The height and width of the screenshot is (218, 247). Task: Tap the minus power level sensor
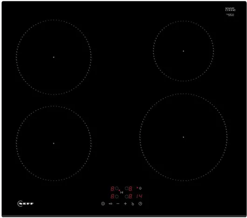click(118, 204)
